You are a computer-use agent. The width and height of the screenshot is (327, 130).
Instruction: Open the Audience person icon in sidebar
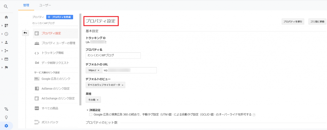click(6, 42)
